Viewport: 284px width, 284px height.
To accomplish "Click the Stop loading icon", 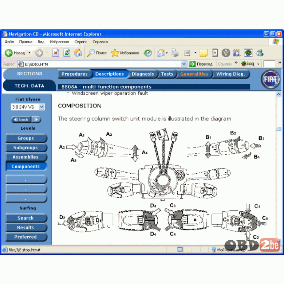I will coord(56,53).
